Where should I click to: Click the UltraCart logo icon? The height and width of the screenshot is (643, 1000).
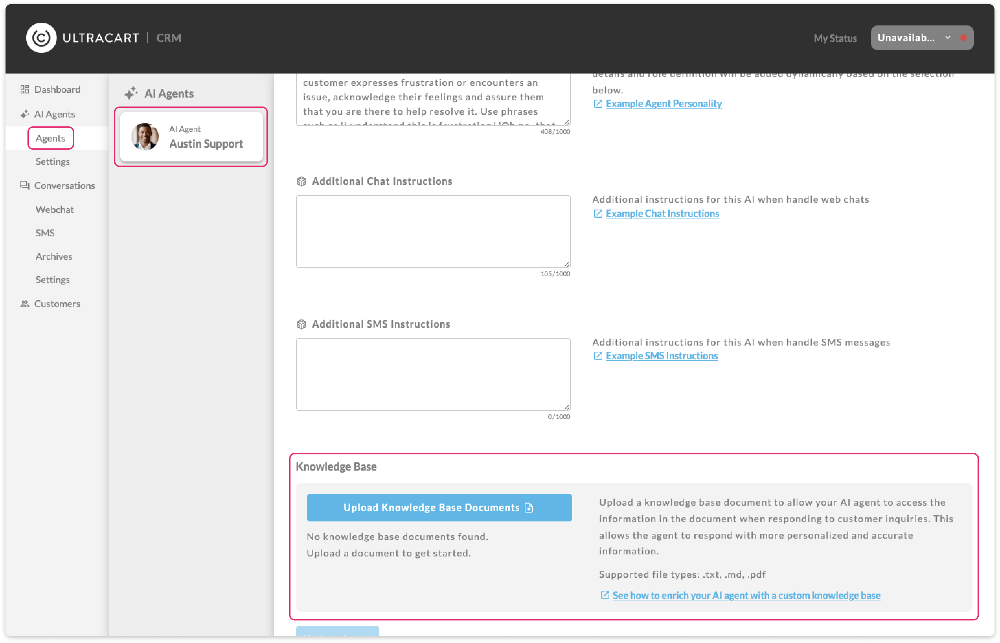click(41, 37)
